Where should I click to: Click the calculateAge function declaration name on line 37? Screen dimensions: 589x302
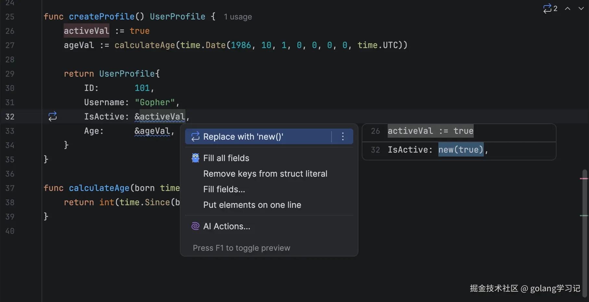pyautogui.click(x=99, y=188)
